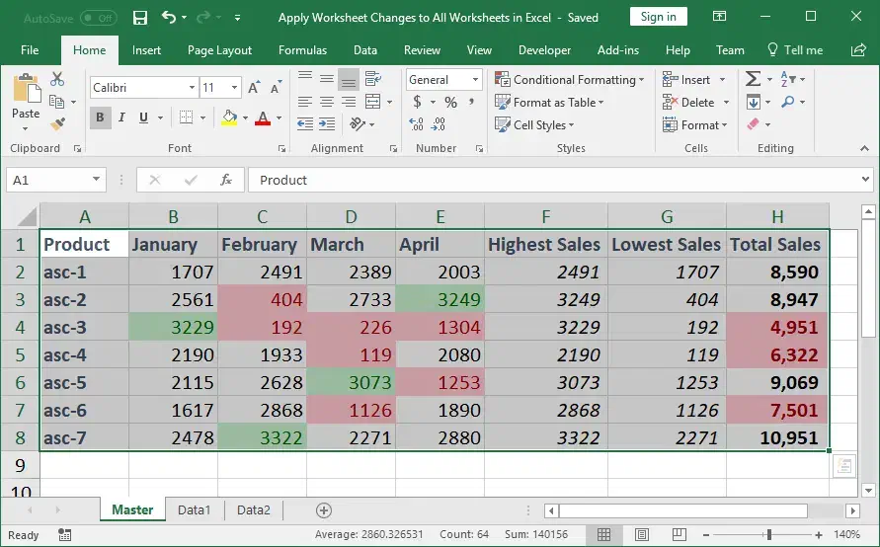Select the Format Painter brush
The width and height of the screenshot is (880, 547).
(57, 124)
